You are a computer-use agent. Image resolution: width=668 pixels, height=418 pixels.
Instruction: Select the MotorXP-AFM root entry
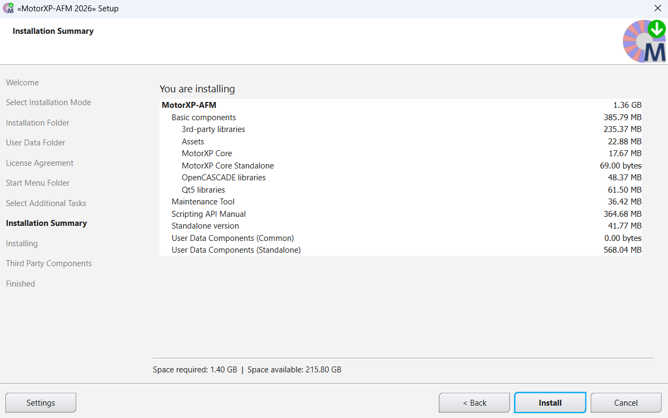[189, 105]
